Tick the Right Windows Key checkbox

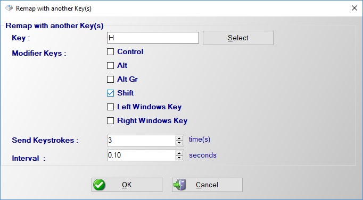110,120
